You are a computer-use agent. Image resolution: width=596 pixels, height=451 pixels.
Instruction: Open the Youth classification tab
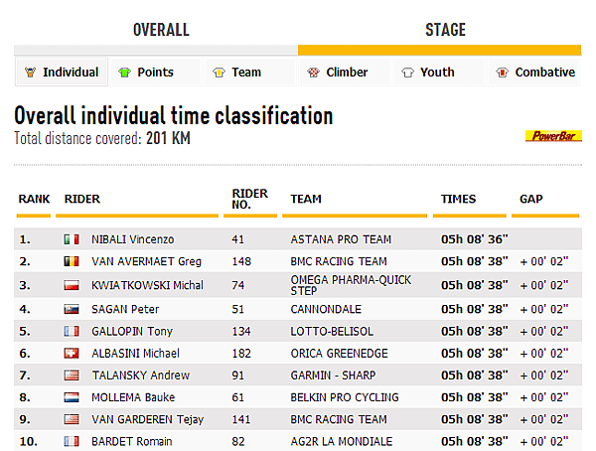click(438, 72)
